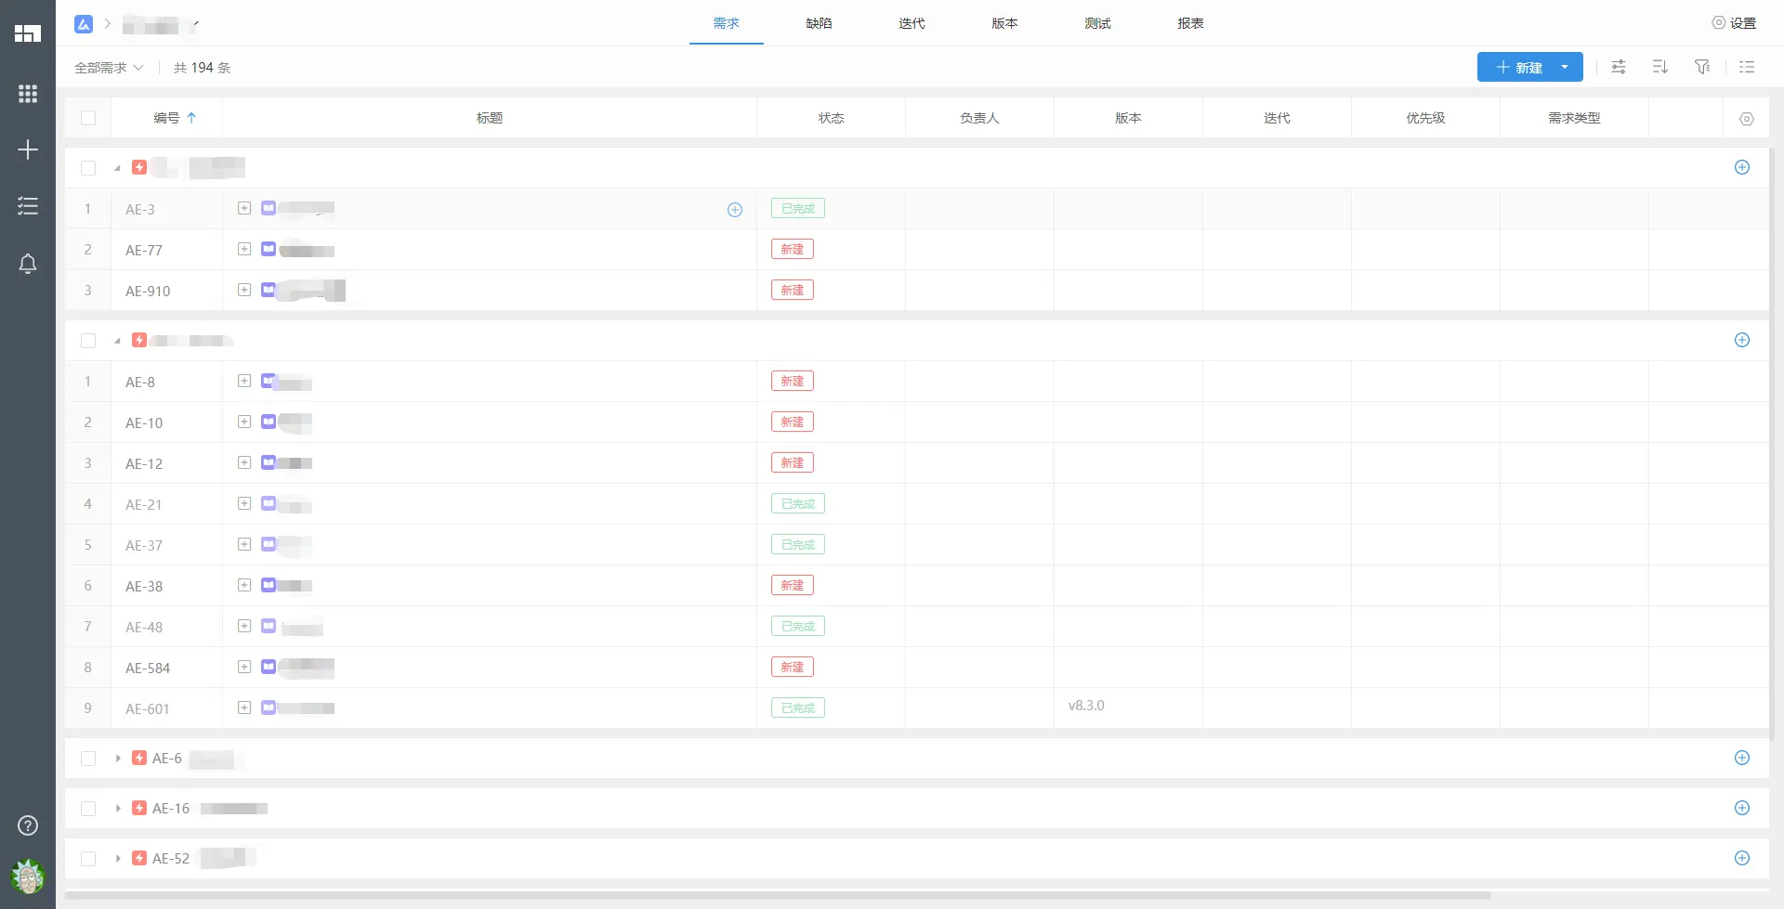The height and width of the screenshot is (909, 1784).
Task: Toggle the select-all header checkbox
Action: click(x=88, y=118)
